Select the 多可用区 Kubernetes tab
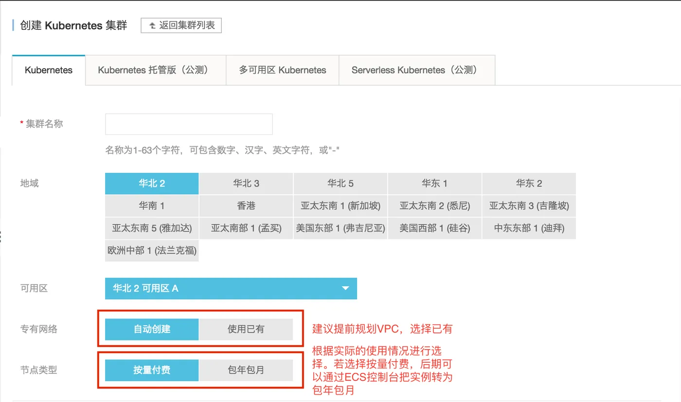This screenshot has width=681, height=402. tap(283, 70)
